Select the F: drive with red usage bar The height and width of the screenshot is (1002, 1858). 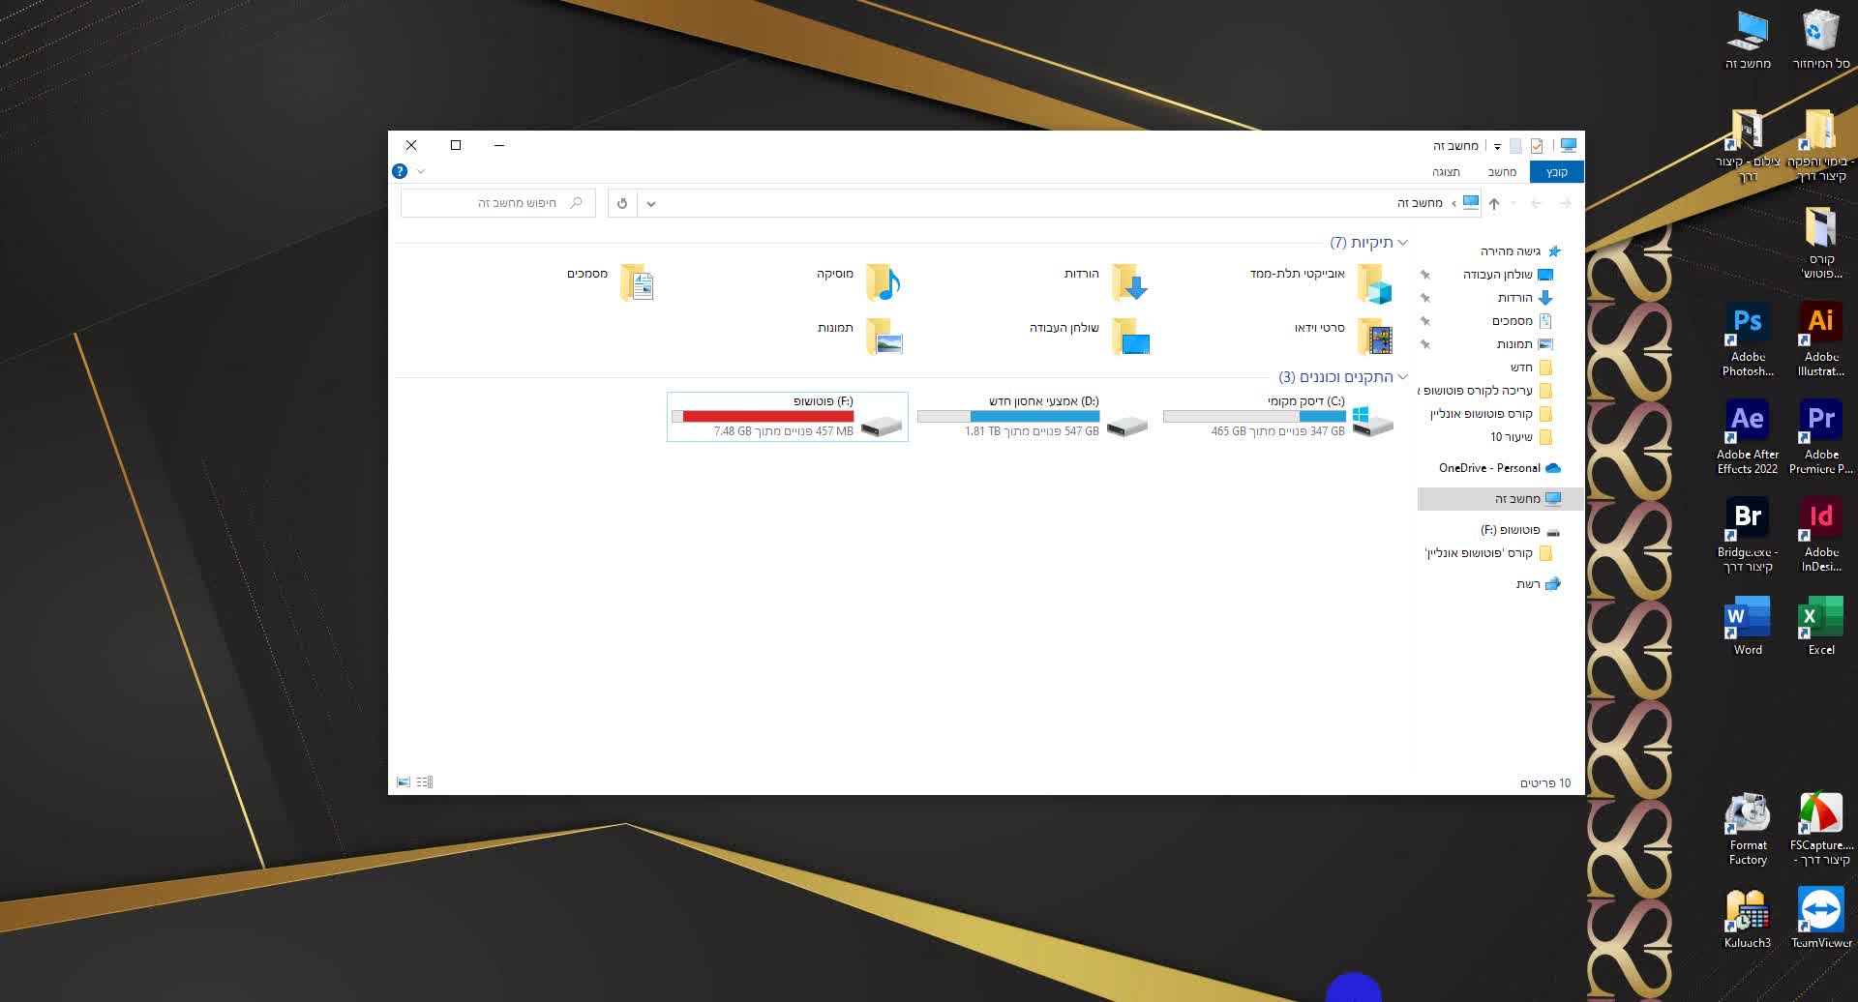pos(787,417)
